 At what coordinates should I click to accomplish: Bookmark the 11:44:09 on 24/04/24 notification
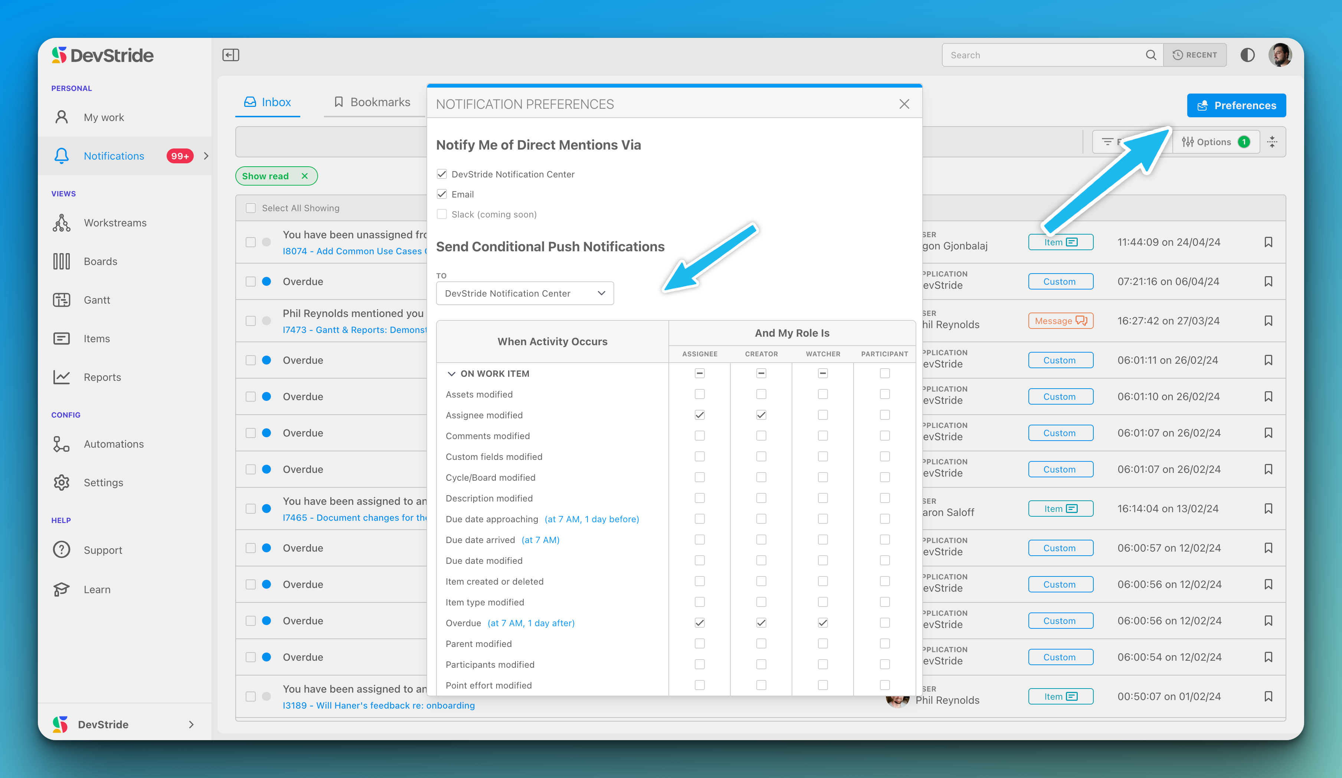point(1269,242)
